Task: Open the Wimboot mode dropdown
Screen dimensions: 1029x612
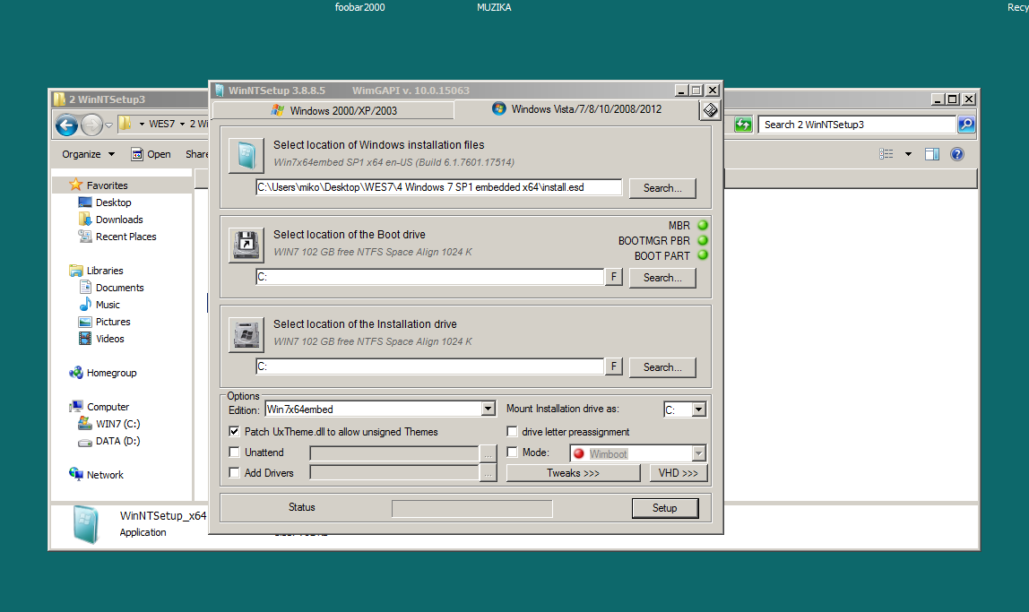Action: pyautogui.click(x=699, y=453)
